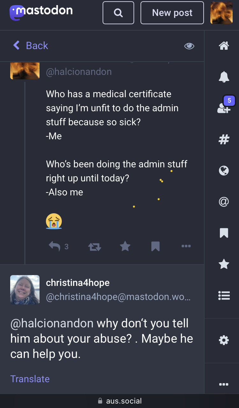Open Notifications bell icon
The image size is (239, 408).
[x=224, y=76]
